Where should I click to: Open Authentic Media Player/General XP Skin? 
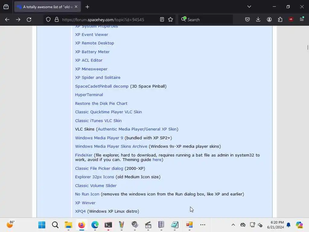(137, 129)
